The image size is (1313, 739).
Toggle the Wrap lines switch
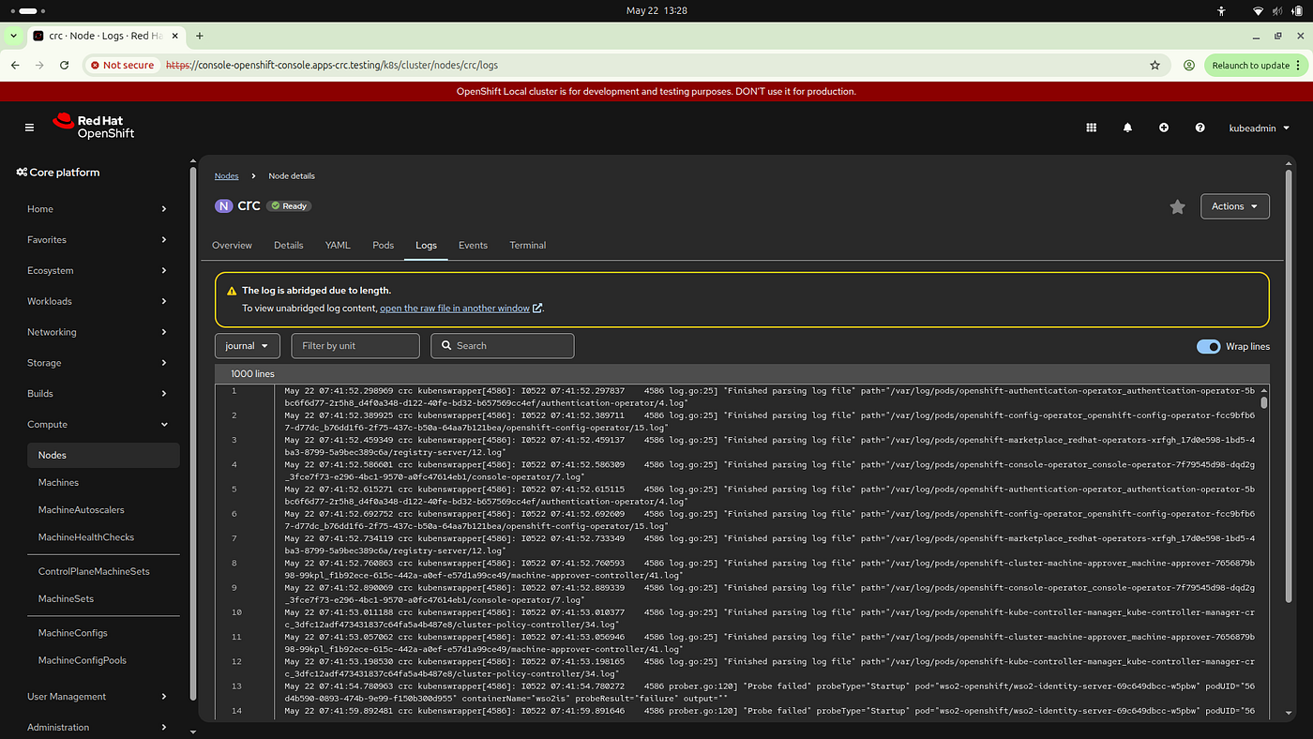click(1208, 347)
